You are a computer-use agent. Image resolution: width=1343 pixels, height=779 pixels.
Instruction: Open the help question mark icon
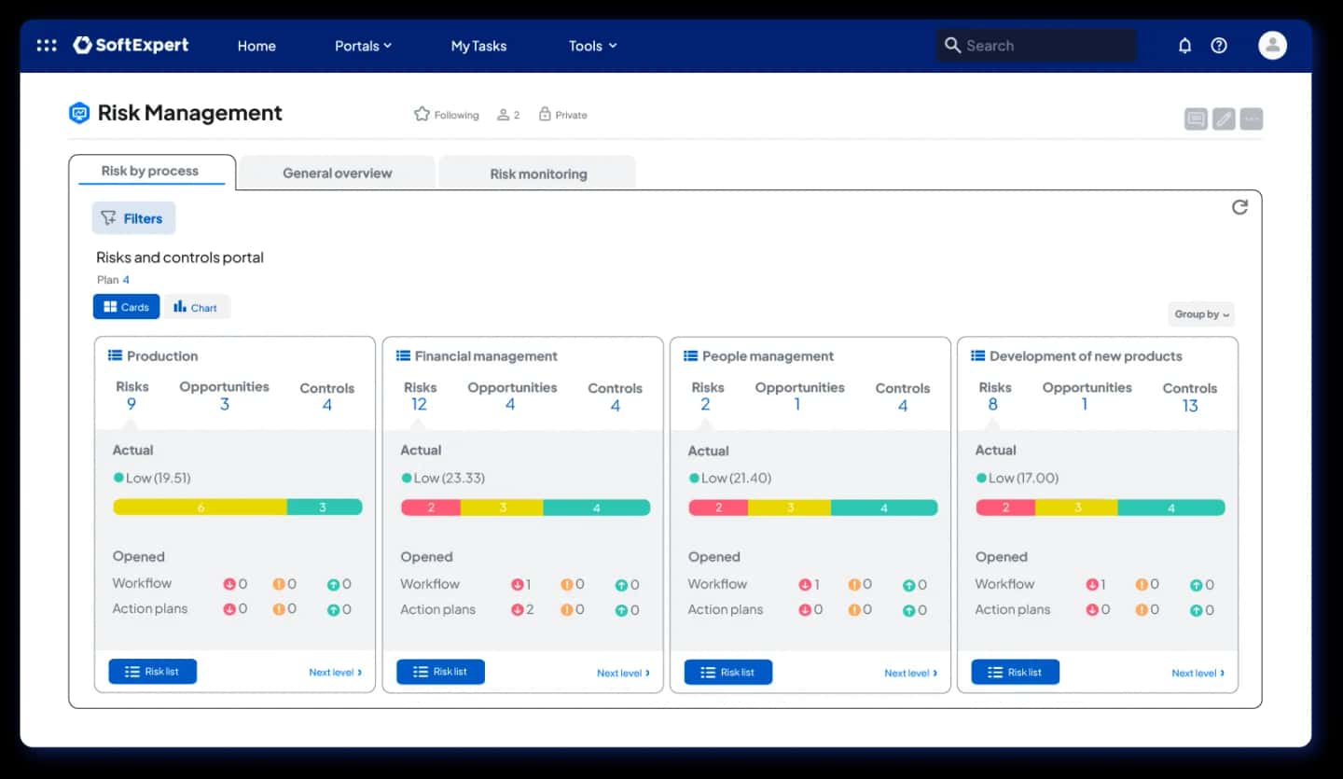tap(1219, 45)
